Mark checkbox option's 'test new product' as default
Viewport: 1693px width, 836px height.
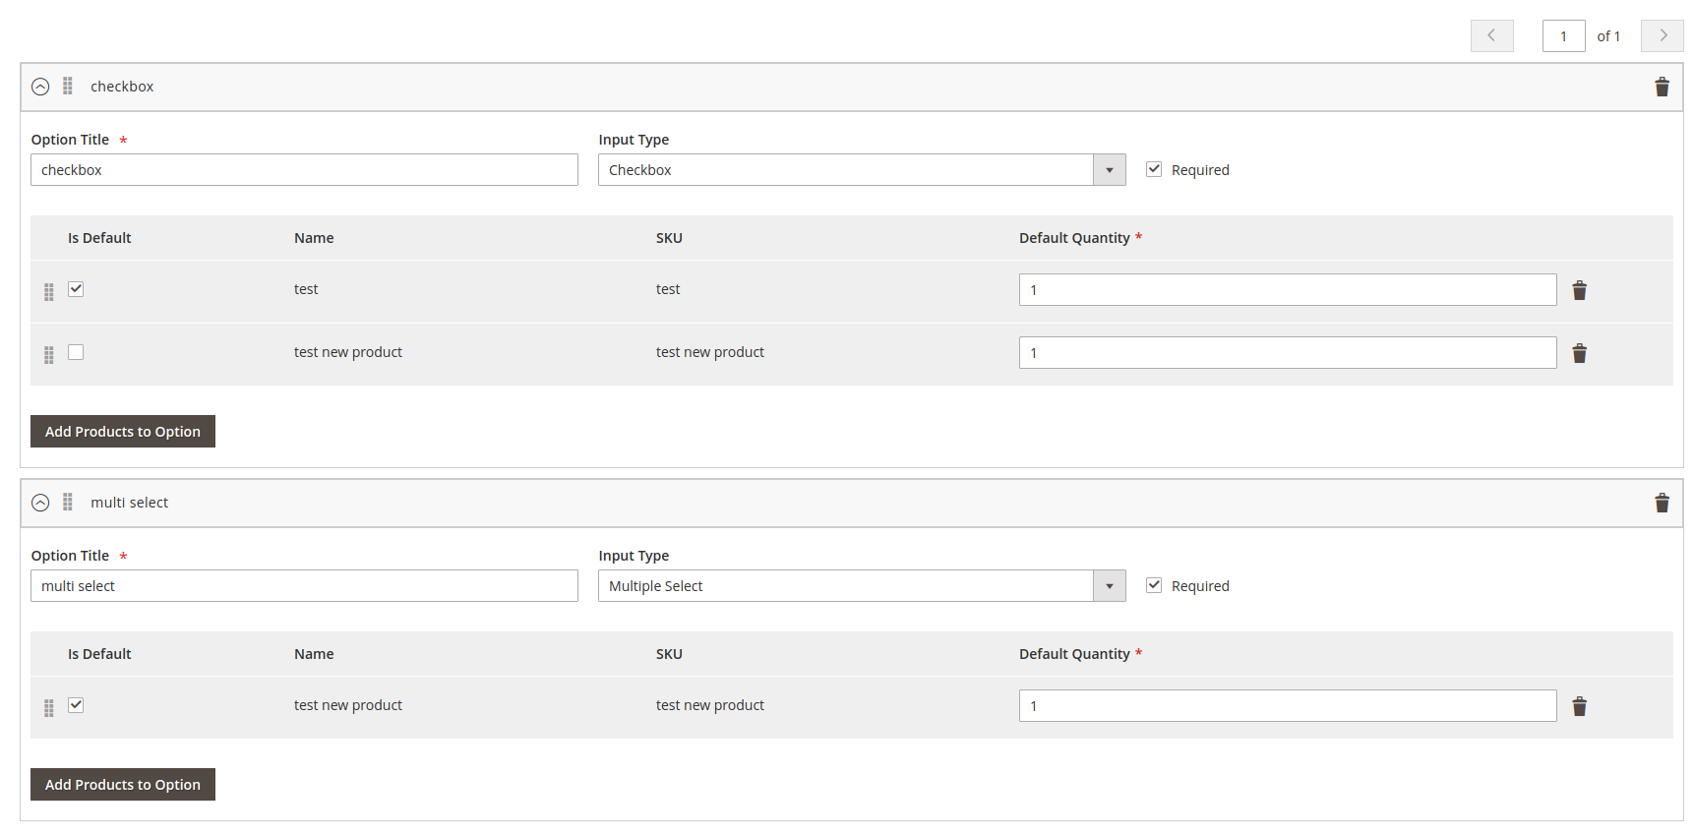[76, 352]
